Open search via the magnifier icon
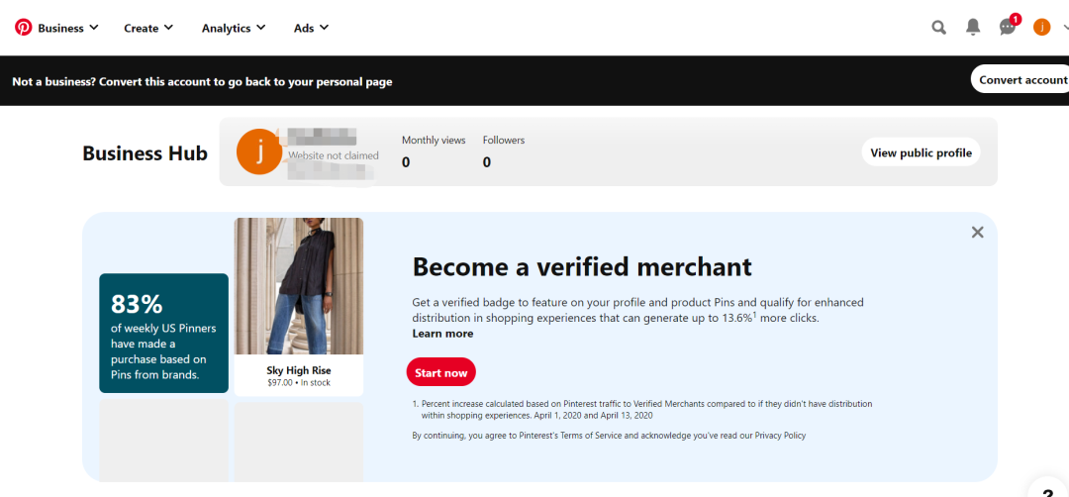The height and width of the screenshot is (497, 1069). coord(938,28)
